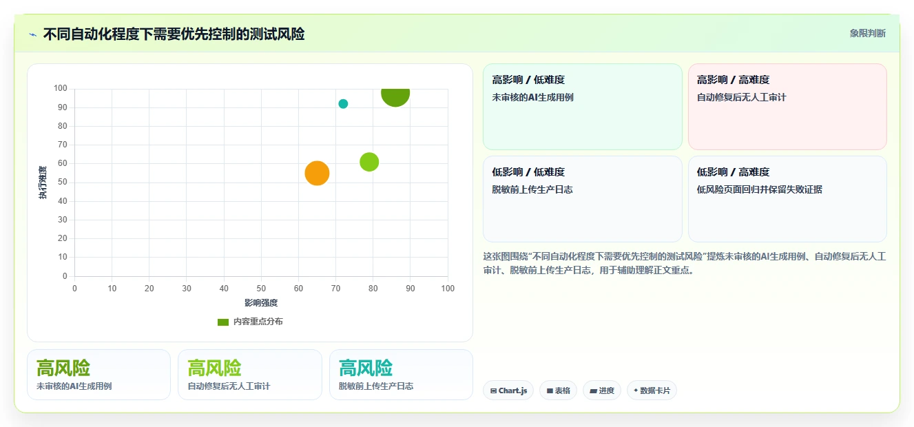Click the 进度 tag icon

[x=593, y=390]
